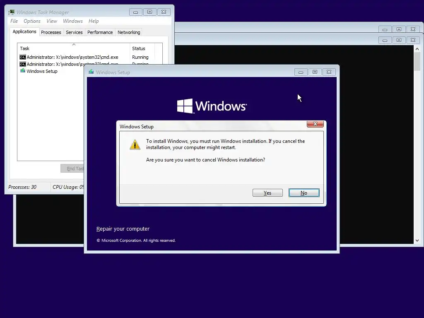Choose No in the Windows Setup dialog
Screen dimensions: 424x318
(304, 193)
